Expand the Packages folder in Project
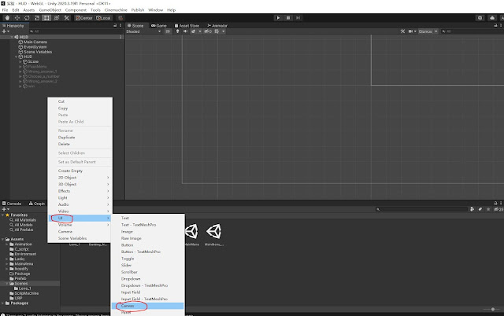This screenshot has height=316, width=504. click(3, 303)
